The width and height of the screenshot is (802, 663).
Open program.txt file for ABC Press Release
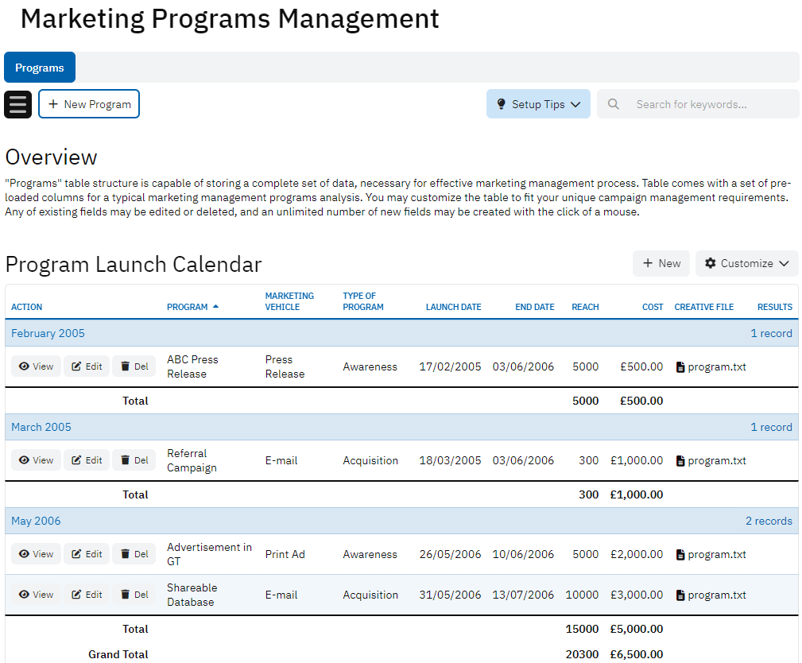tap(711, 367)
